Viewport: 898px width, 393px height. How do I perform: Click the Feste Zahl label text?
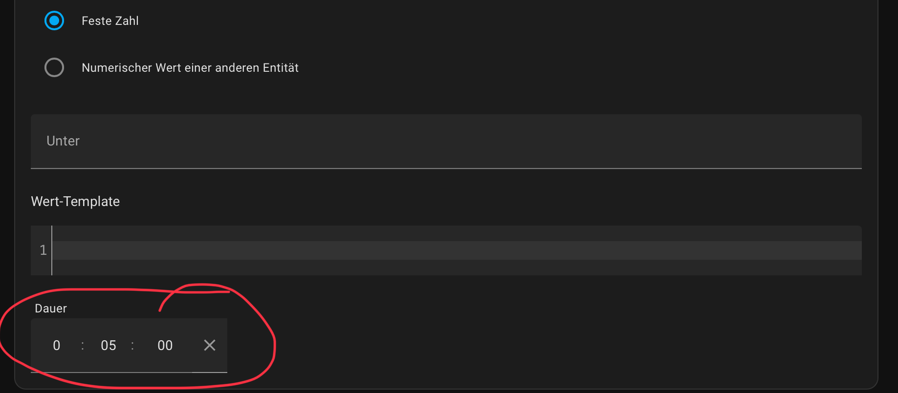pyautogui.click(x=110, y=21)
